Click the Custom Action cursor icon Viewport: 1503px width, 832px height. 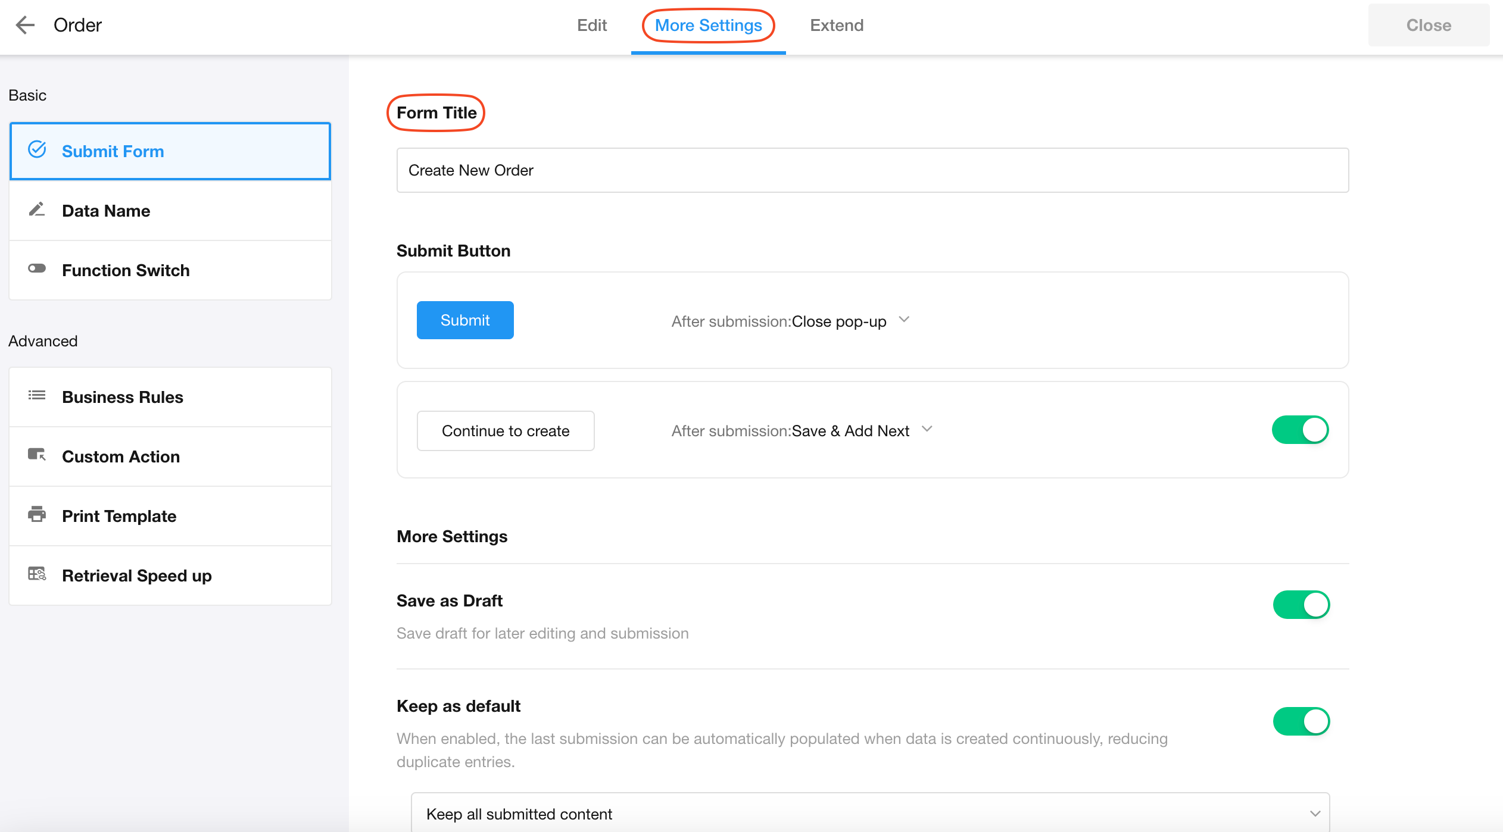37,455
